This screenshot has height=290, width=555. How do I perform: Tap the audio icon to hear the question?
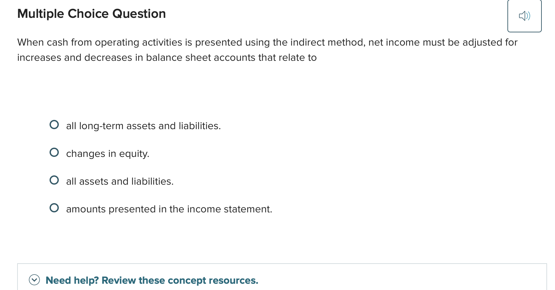525,16
